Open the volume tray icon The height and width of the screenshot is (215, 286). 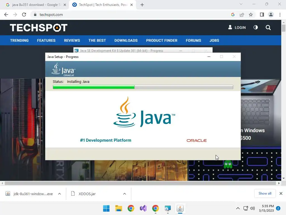pos(252,208)
